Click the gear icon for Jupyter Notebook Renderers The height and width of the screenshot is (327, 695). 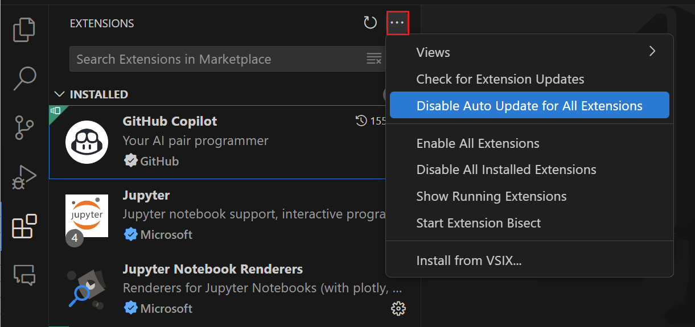point(398,308)
